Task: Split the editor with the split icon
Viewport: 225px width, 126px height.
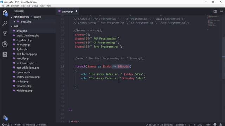Action: [215, 11]
